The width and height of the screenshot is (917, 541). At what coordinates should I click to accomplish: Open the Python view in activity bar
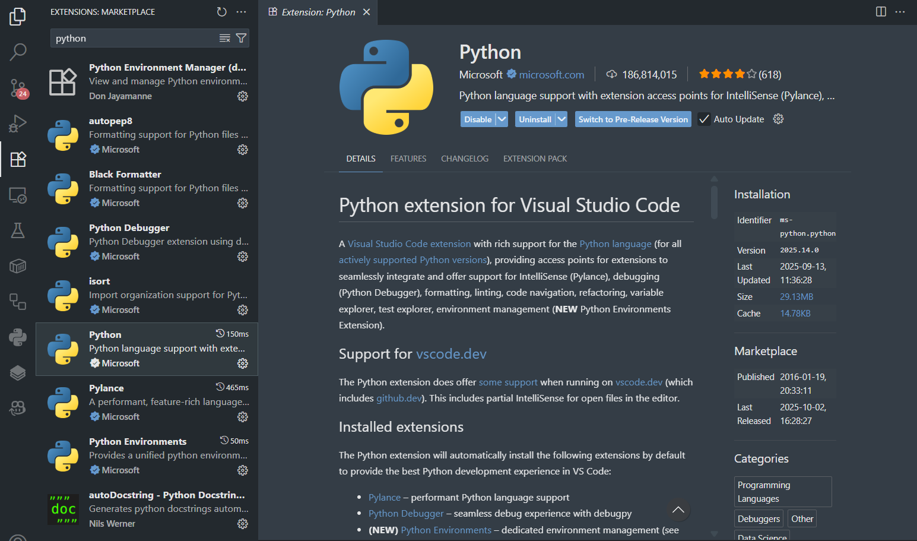point(18,337)
